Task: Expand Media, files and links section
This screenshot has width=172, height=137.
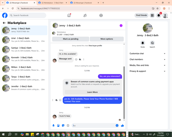Action: click(148, 65)
